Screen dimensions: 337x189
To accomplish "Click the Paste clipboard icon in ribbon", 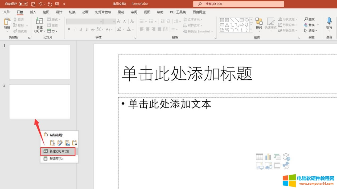I will click(x=7, y=22).
